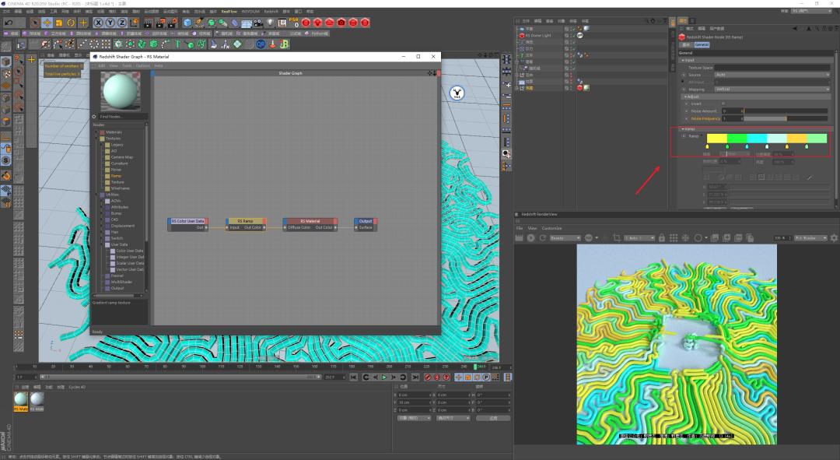This screenshot has height=460, width=840.
Task: Click the yellow knot on the Ramp gradient
Action: [x=708, y=146]
